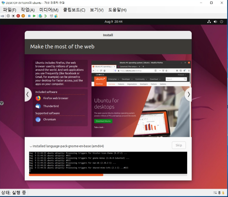The width and height of the screenshot is (228, 197).
Task: Open the Ubuntu power menu icon
Action: pyautogui.click(x=221, y=22)
